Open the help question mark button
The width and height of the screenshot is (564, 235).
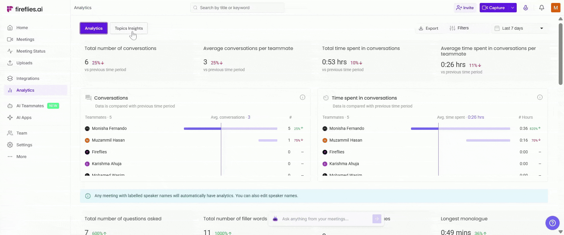552,223
